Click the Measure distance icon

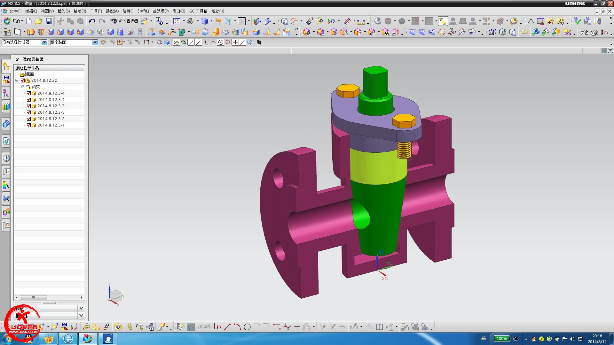(x=361, y=21)
